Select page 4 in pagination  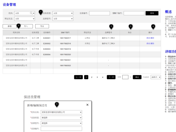point(103,77)
